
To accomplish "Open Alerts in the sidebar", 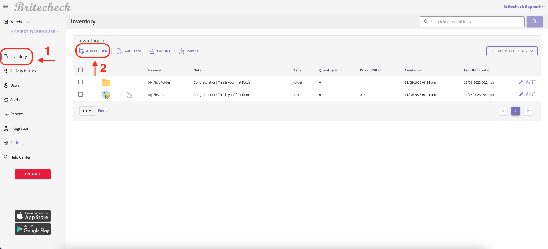I will (x=15, y=100).
